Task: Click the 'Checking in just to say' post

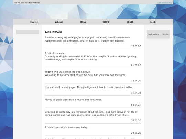Action: pos(91,113)
